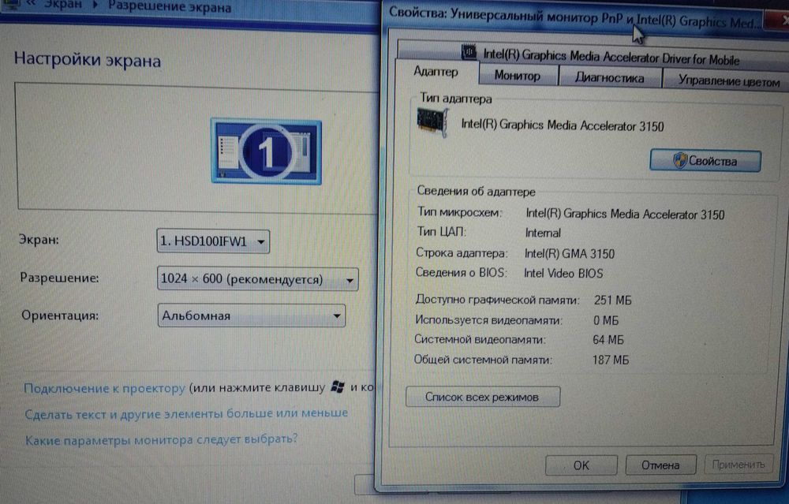Switch to the Адаптер tab
The width and height of the screenshot is (789, 504).
(436, 72)
